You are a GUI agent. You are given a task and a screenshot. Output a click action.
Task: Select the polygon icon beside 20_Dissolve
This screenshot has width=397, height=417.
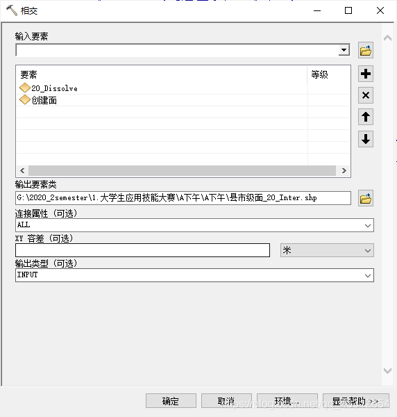pyautogui.click(x=25, y=88)
